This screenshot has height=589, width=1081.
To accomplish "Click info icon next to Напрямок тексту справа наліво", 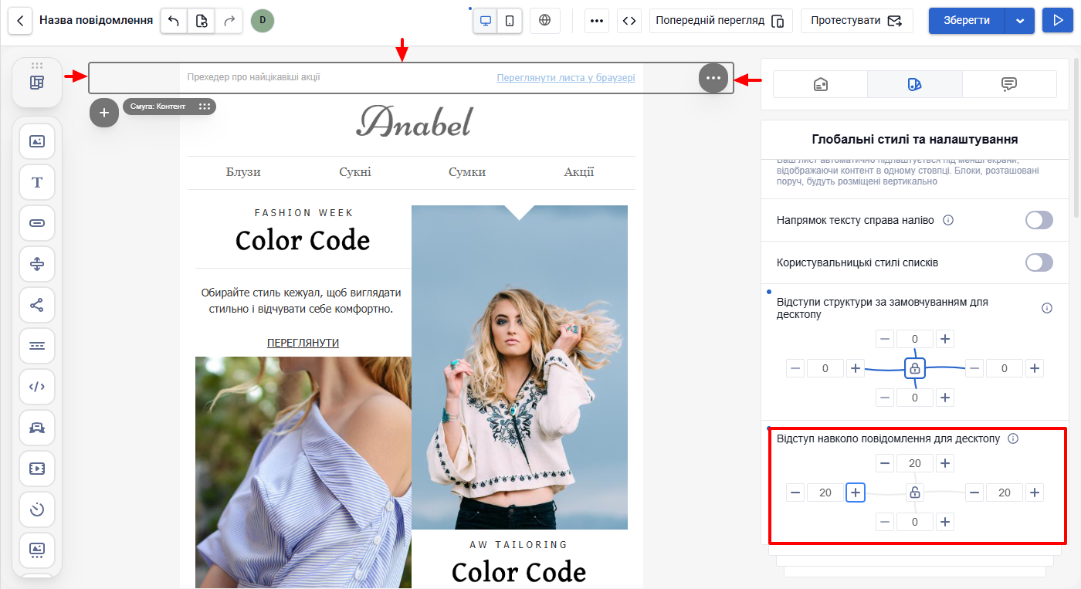I will click(949, 220).
